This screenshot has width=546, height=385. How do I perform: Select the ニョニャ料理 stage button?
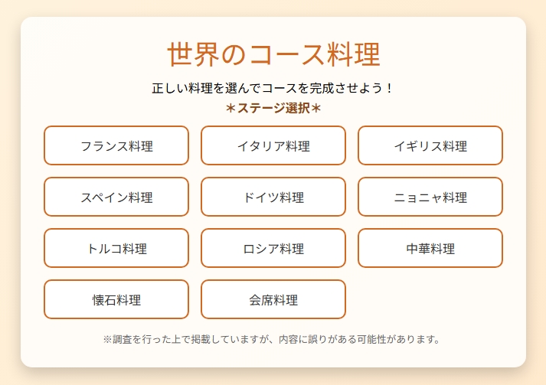click(x=430, y=197)
